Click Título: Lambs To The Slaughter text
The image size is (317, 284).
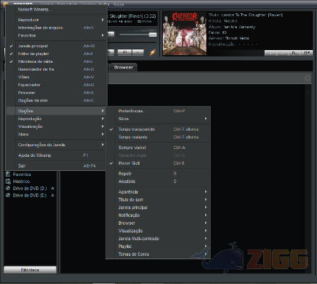(246, 15)
